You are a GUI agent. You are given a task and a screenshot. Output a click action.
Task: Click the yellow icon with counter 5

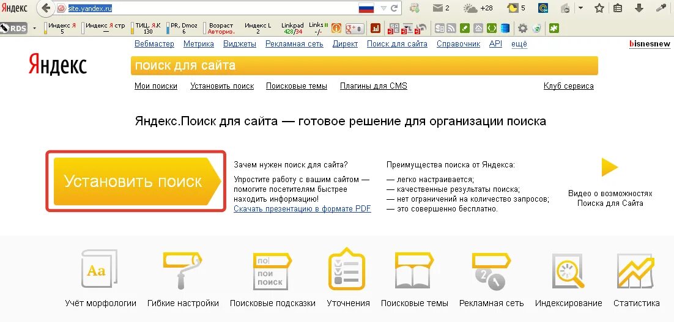coord(516,8)
